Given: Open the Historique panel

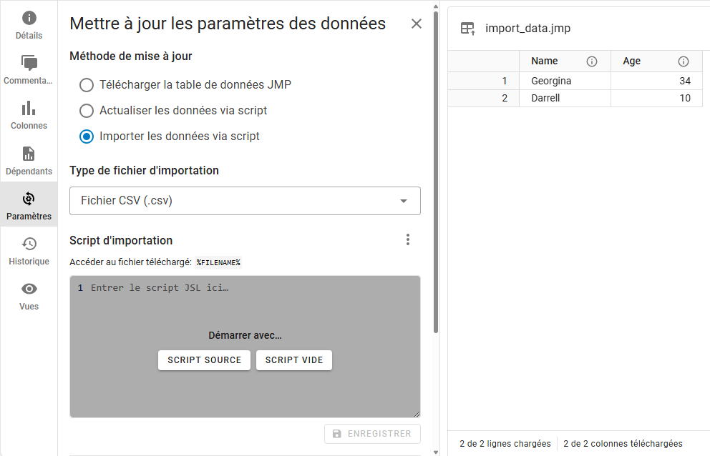Looking at the screenshot, I should tap(29, 251).
